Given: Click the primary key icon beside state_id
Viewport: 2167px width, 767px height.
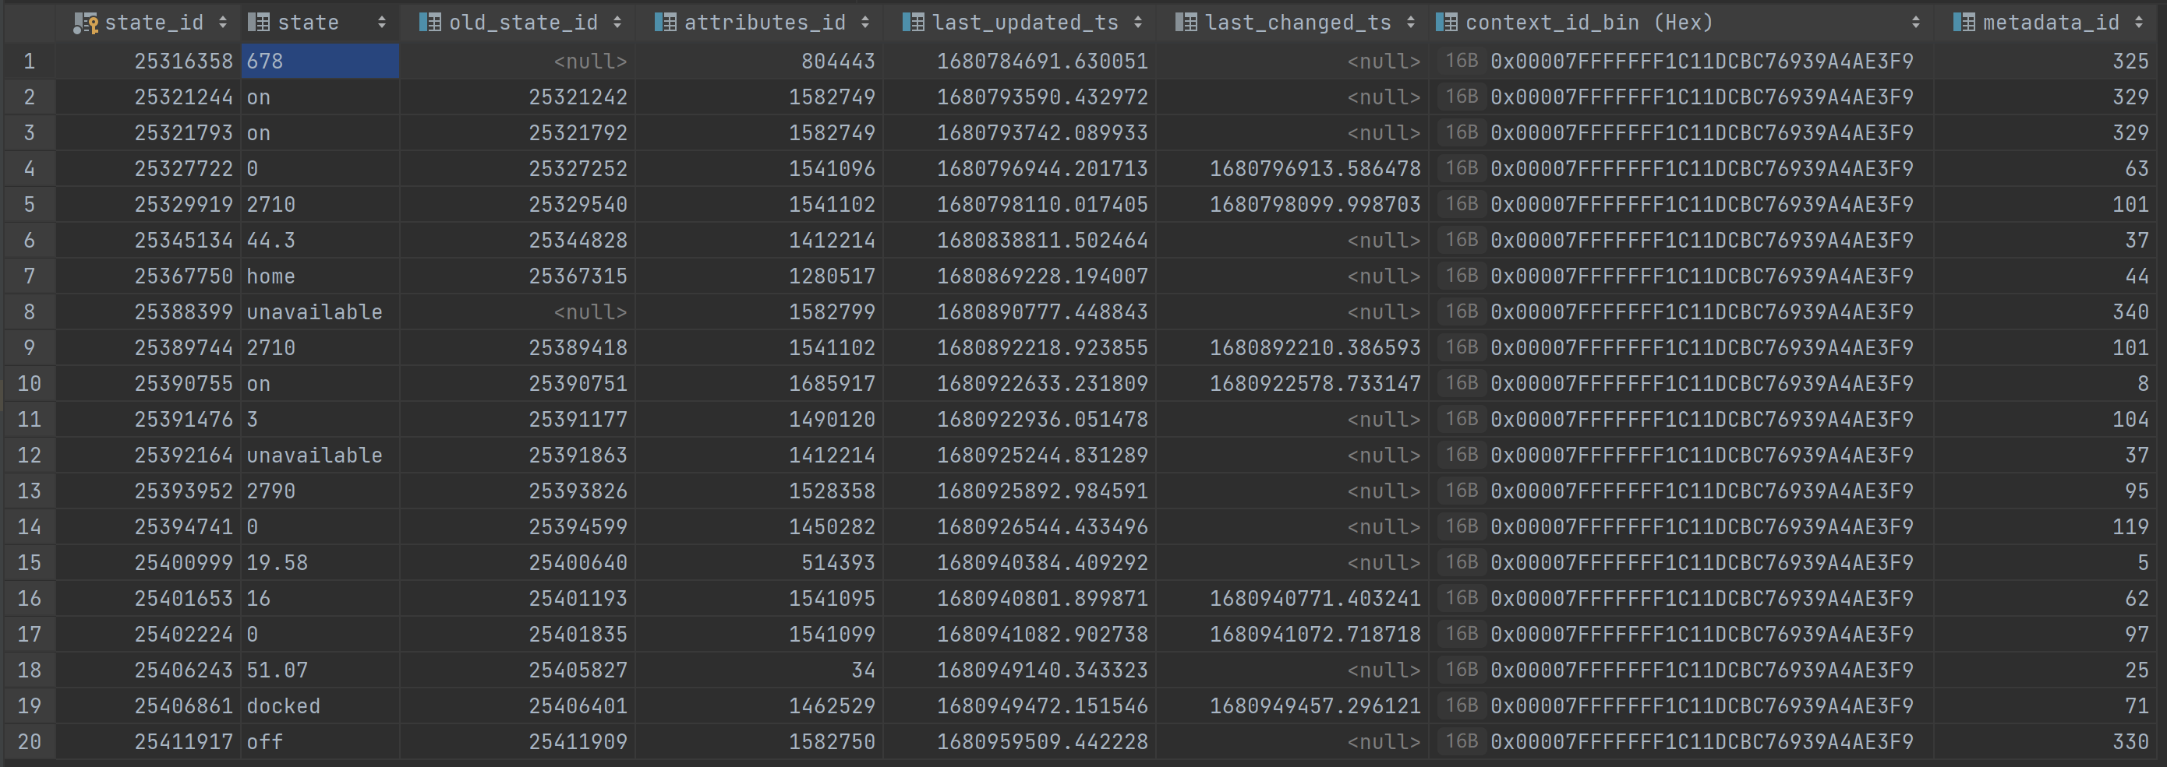Looking at the screenshot, I should tap(85, 22).
